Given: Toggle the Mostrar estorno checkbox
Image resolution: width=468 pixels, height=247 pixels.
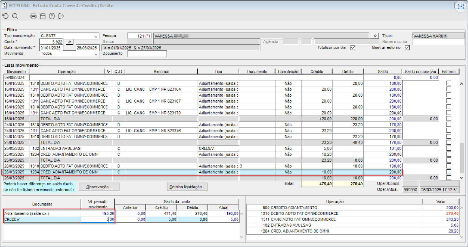Looking at the screenshot, I should tap(407, 47).
